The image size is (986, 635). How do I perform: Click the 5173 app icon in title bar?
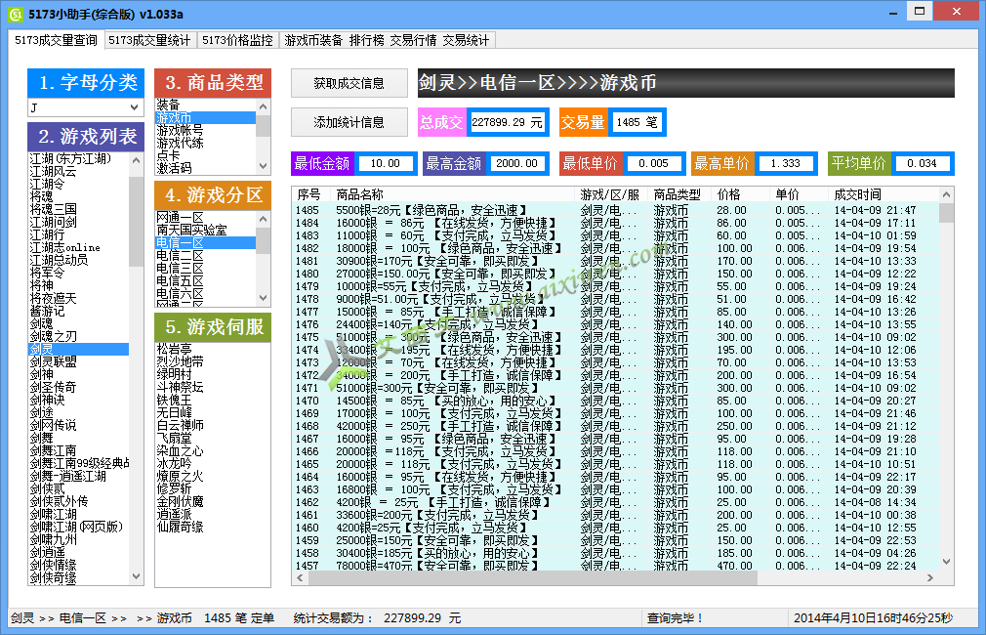(15, 14)
